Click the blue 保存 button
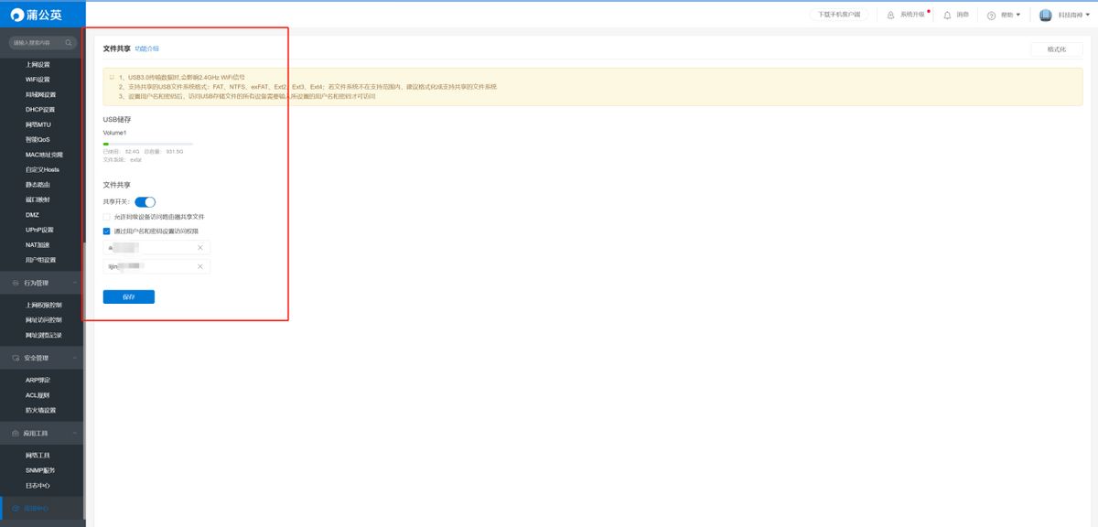This screenshot has height=527, width=1098. tap(129, 296)
